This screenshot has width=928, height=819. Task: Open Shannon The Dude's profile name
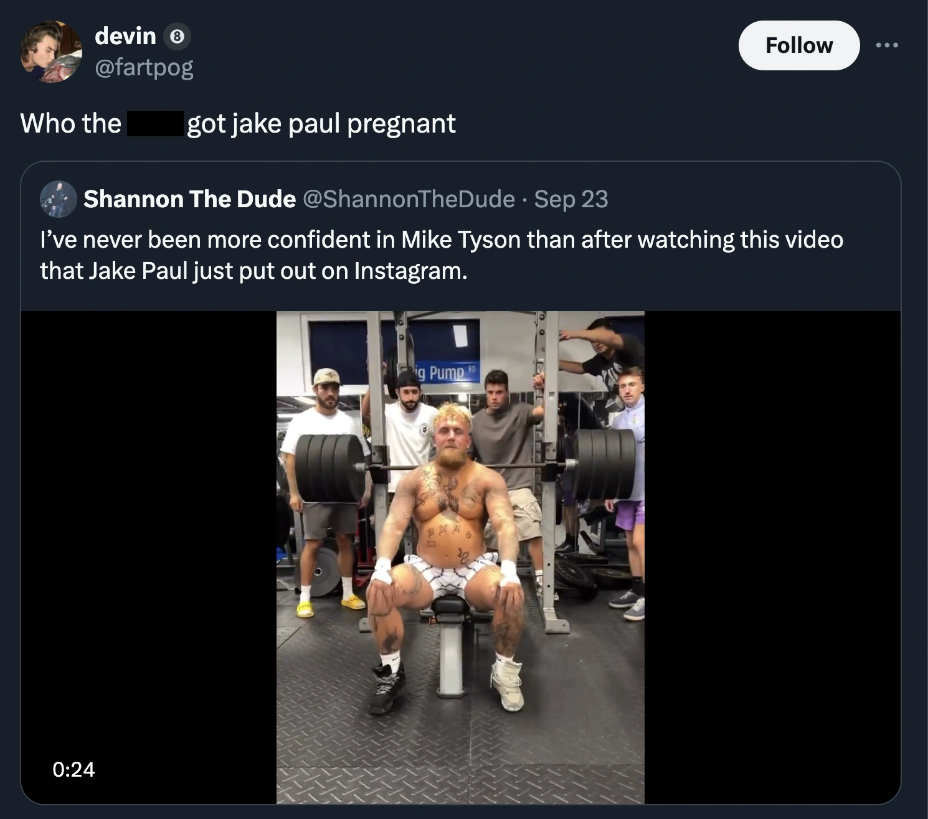(x=189, y=199)
